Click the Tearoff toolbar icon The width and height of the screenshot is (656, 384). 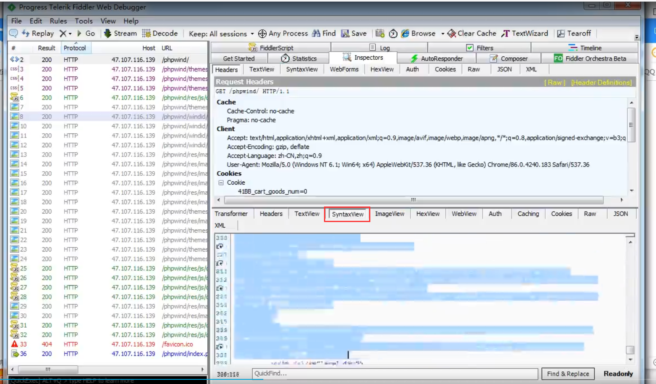(x=561, y=34)
